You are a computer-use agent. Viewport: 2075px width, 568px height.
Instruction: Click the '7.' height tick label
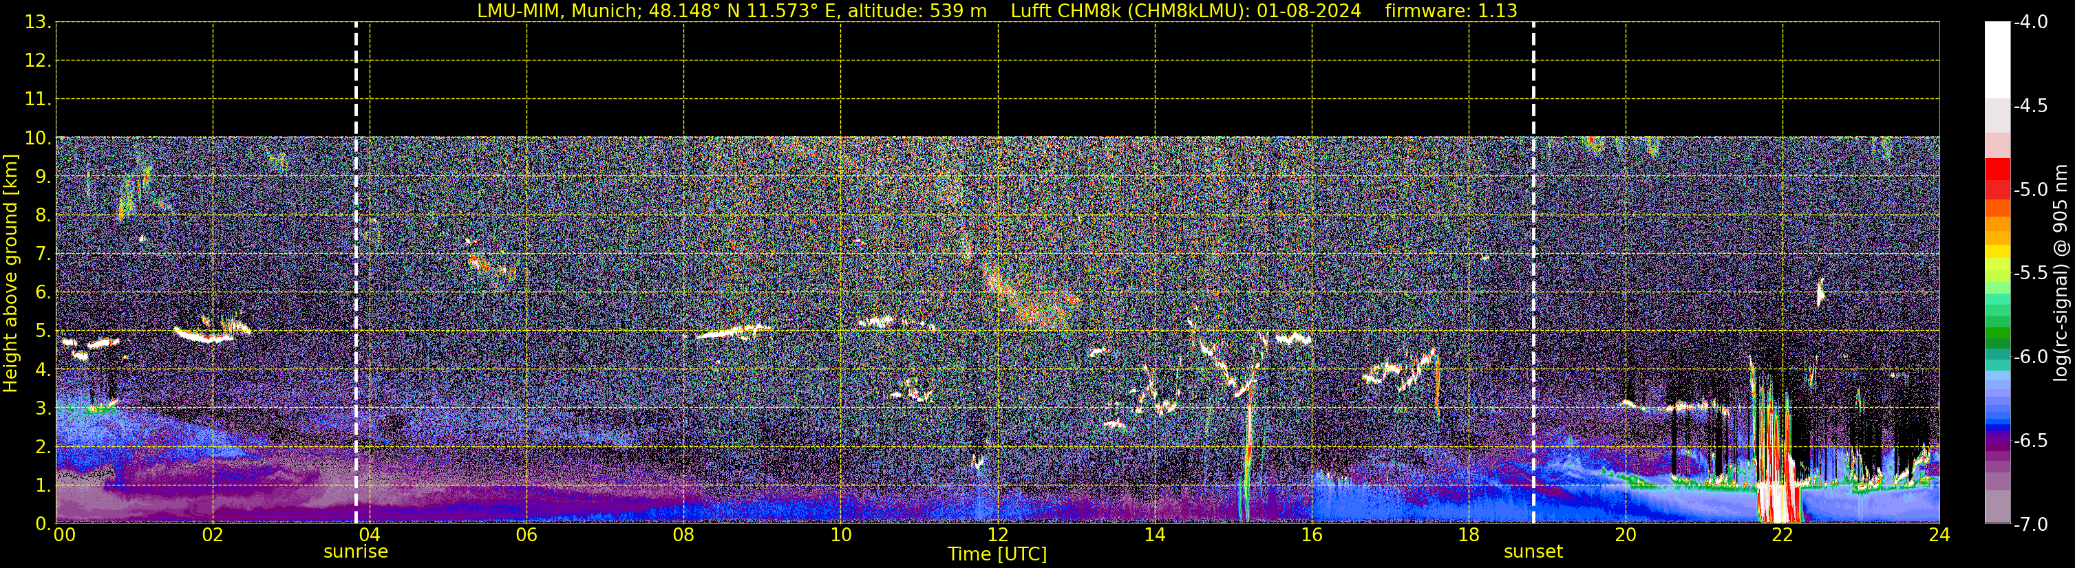coord(42,254)
